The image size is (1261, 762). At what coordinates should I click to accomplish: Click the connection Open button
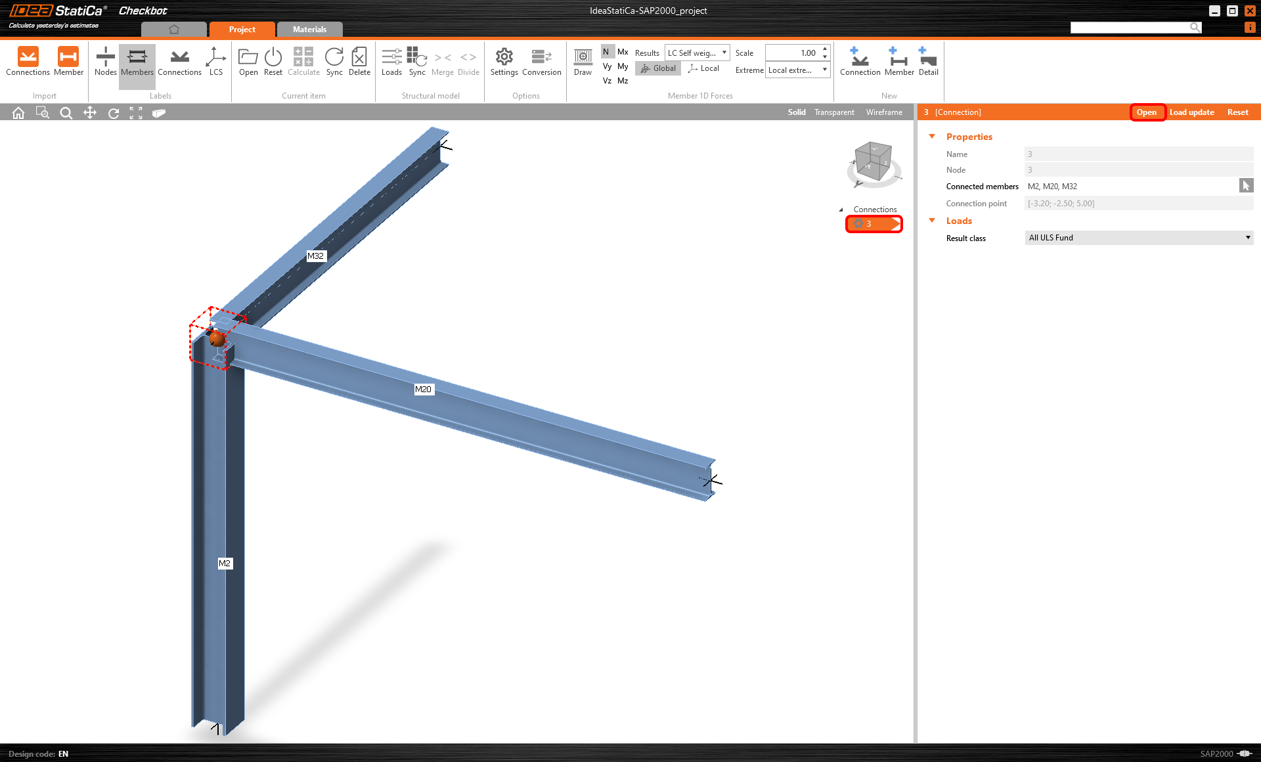click(x=1147, y=112)
